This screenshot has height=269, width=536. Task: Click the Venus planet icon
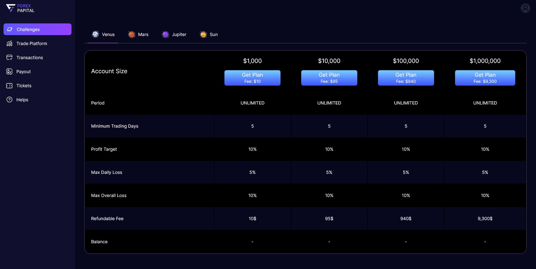pos(96,34)
